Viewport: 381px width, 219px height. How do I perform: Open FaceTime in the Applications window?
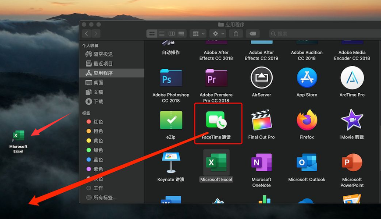point(216,120)
